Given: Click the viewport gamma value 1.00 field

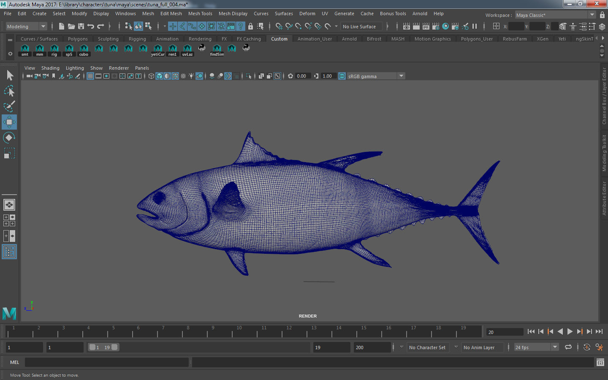Looking at the screenshot, I should point(328,76).
